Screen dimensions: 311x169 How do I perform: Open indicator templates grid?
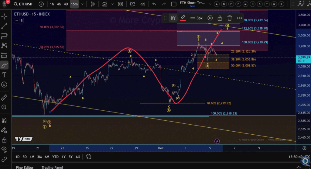pos(120,4)
